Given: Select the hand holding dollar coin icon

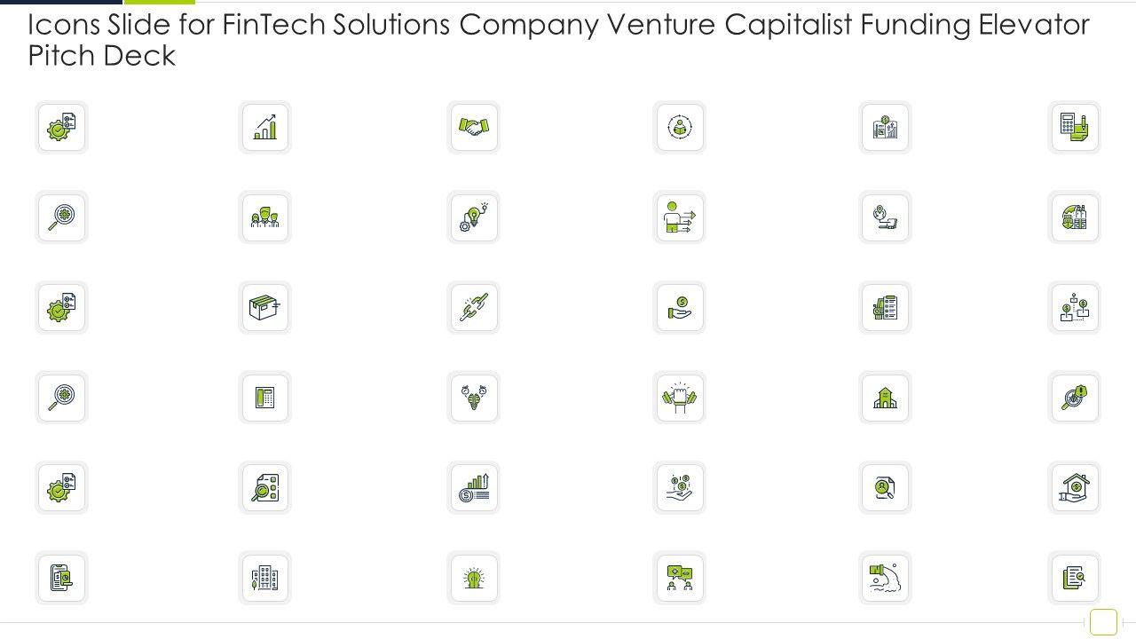Looking at the screenshot, I should 680,308.
